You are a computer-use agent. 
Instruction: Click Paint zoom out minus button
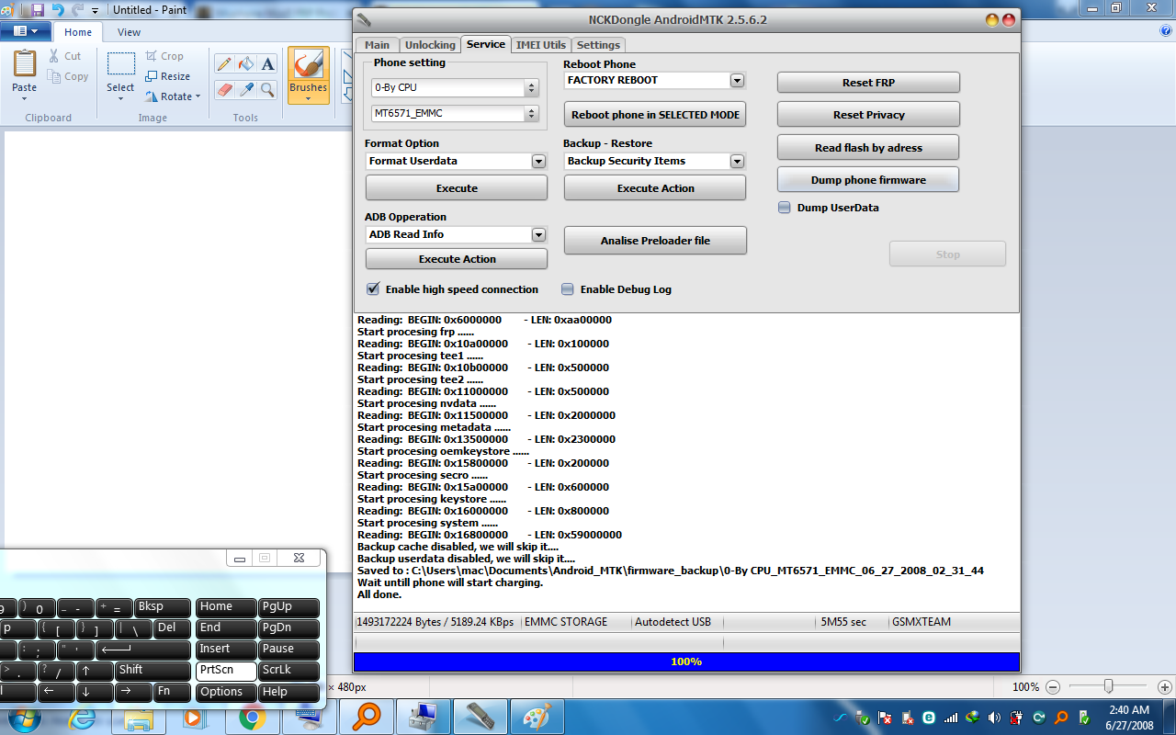tap(1053, 687)
